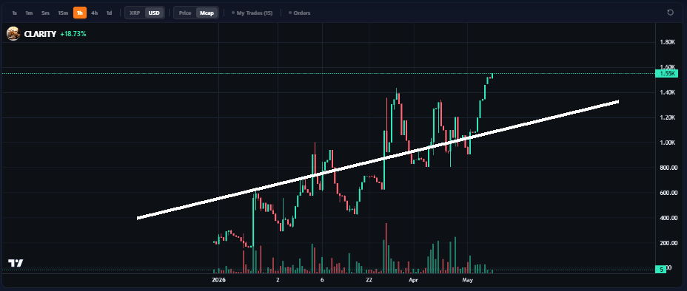Toggle My Trades (15) markers
The height and width of the screenshot is (291, 687).
click(252, 13)
